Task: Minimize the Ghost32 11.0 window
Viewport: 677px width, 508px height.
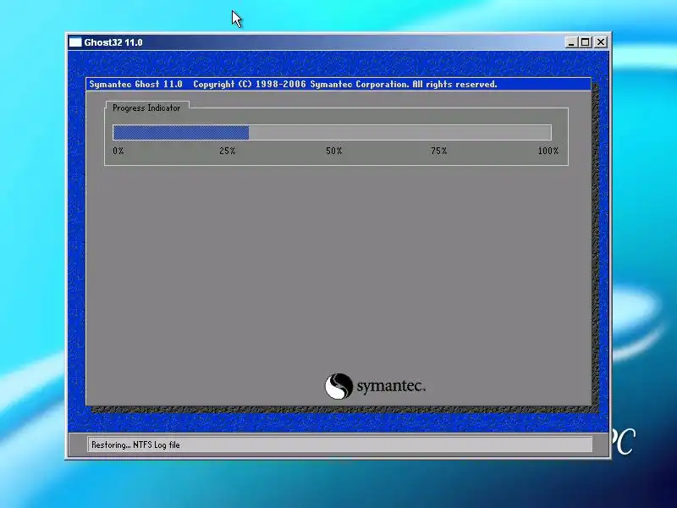Action: [x=571, y=42]
